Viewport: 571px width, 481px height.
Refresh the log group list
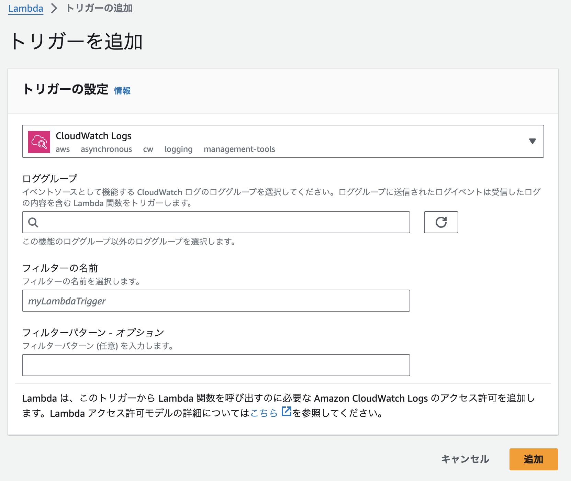(x=441, y=222)
